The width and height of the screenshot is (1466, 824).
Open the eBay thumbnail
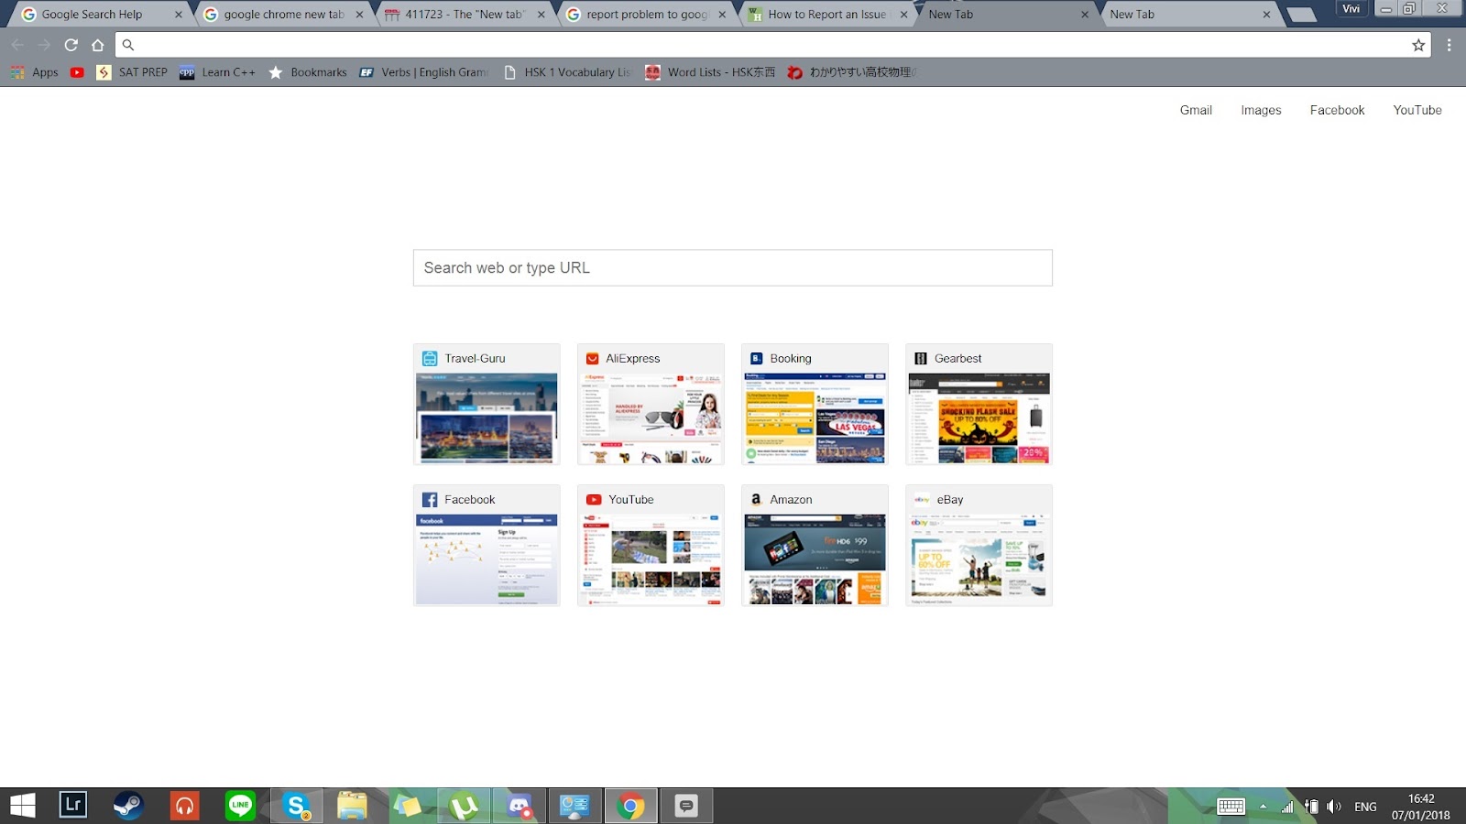pyautogui.click(x=979, y=546)
